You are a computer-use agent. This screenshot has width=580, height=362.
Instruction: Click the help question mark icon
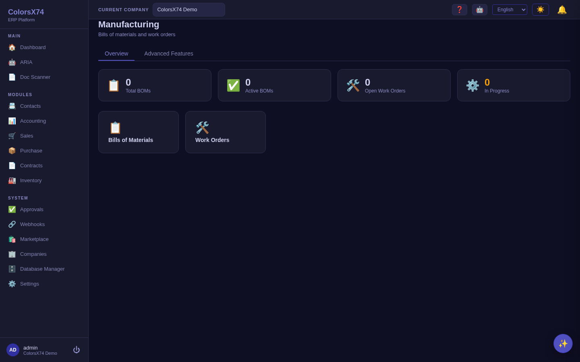[460, 10]
